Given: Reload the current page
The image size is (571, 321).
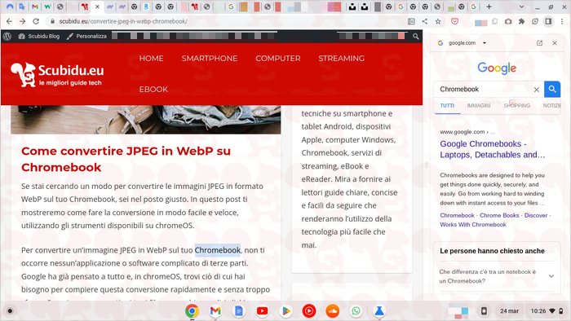Looking at the screenshot, I should tap(36, 21).
